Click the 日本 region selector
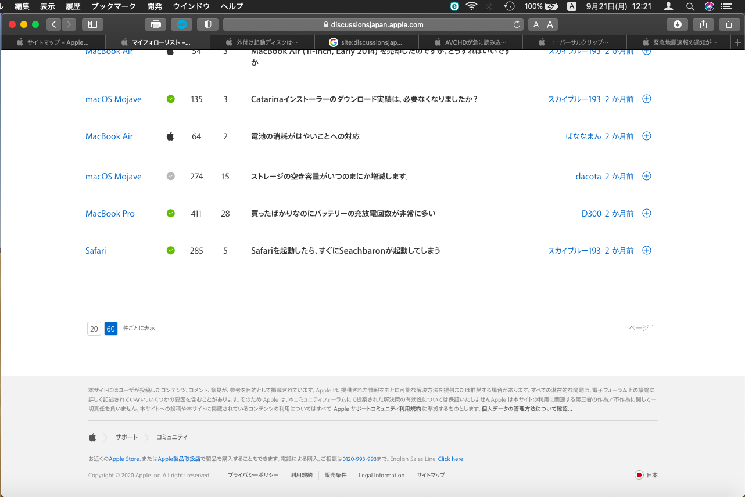 click(x=646, y=475)
